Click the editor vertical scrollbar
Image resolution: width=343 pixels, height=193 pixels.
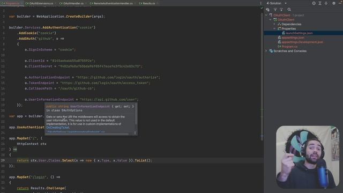[x=262, y=77]
